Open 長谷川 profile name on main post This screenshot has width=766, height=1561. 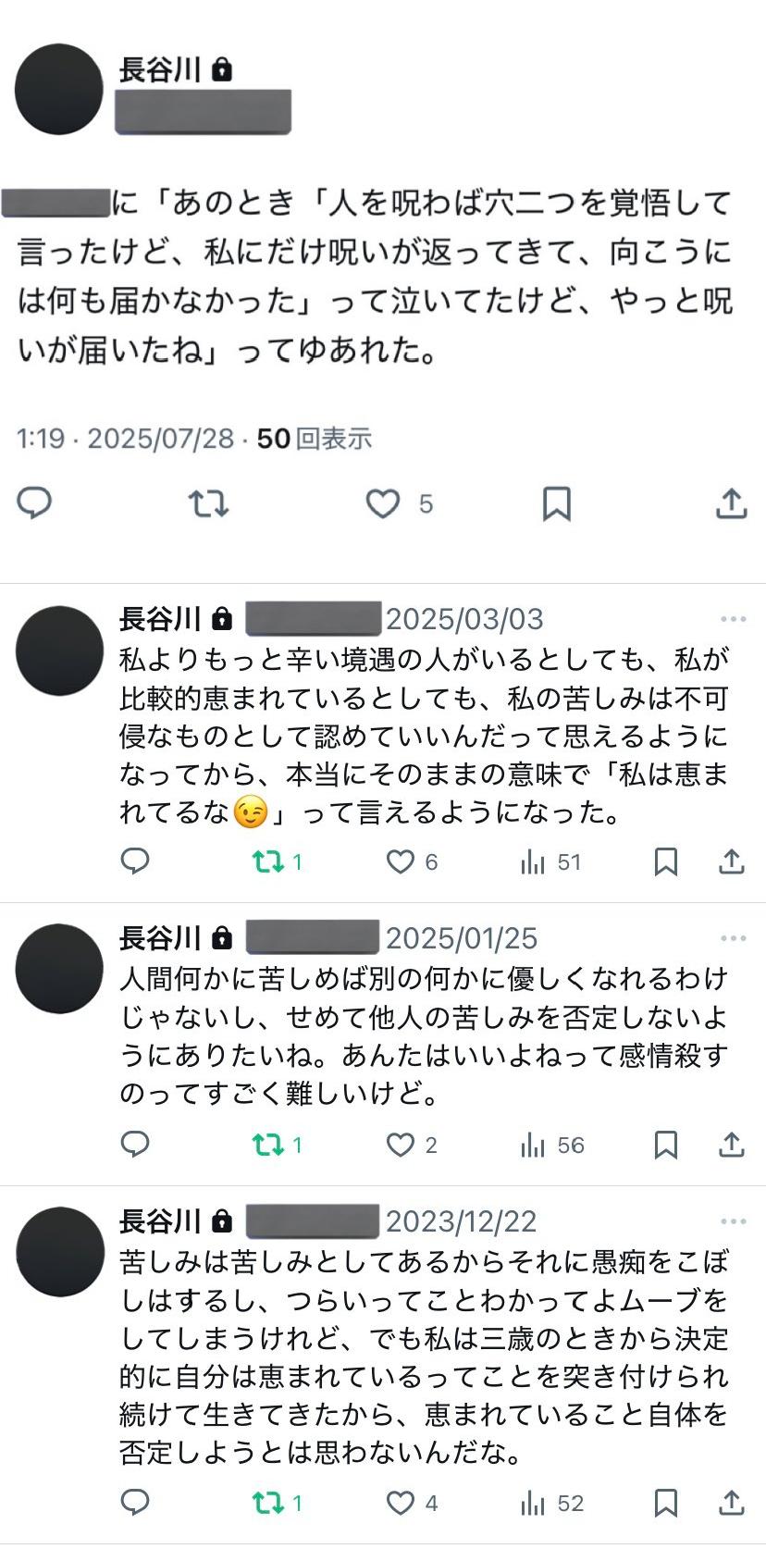(160, 69)
